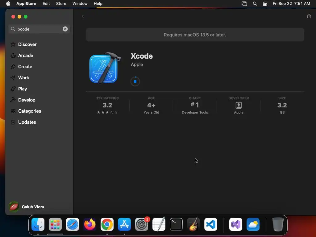Minimize the App Store window

[19, 17]
